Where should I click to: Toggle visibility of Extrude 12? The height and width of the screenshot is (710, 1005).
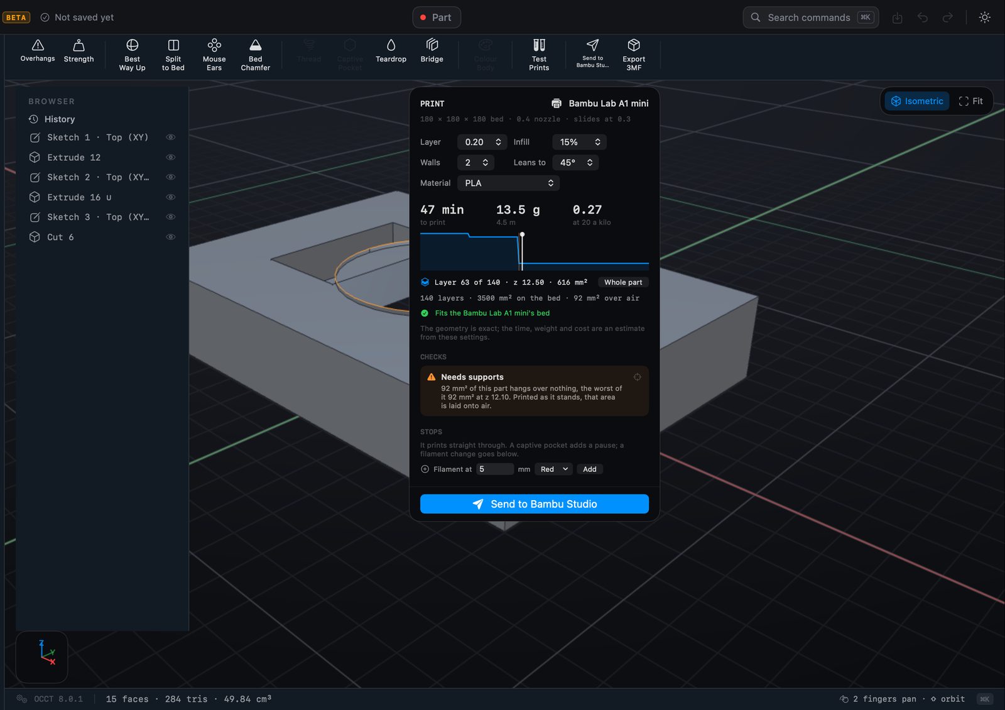click(170, 157)
